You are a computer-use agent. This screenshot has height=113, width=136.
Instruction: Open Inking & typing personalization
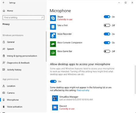pos(22,56)
